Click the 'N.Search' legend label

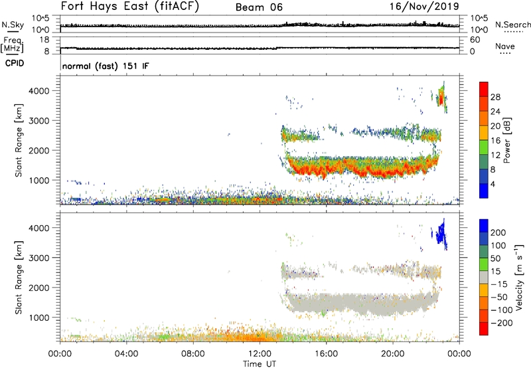512,25
